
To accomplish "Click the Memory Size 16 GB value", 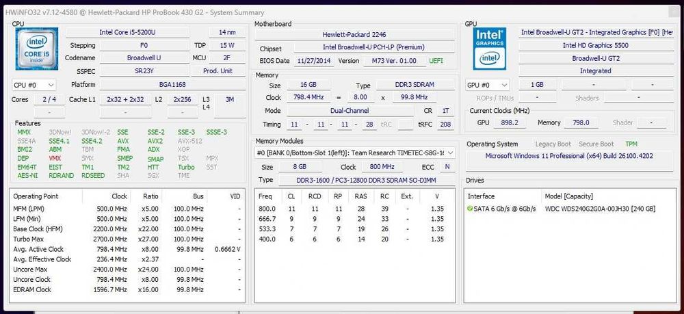I will [308, 85].
